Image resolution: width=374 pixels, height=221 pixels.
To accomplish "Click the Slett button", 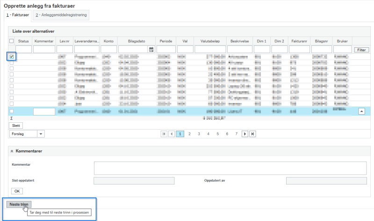I will coord(16,125).
